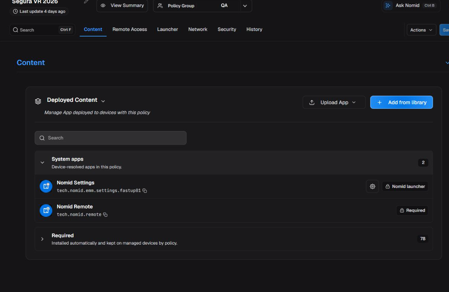
Task: Click the Policy Group people icon
Action: (x=160, y=5)
